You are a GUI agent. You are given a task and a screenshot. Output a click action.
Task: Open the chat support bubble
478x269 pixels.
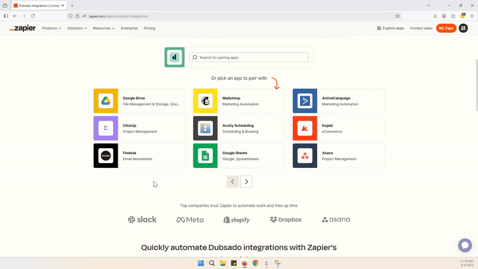pos(465,245)
